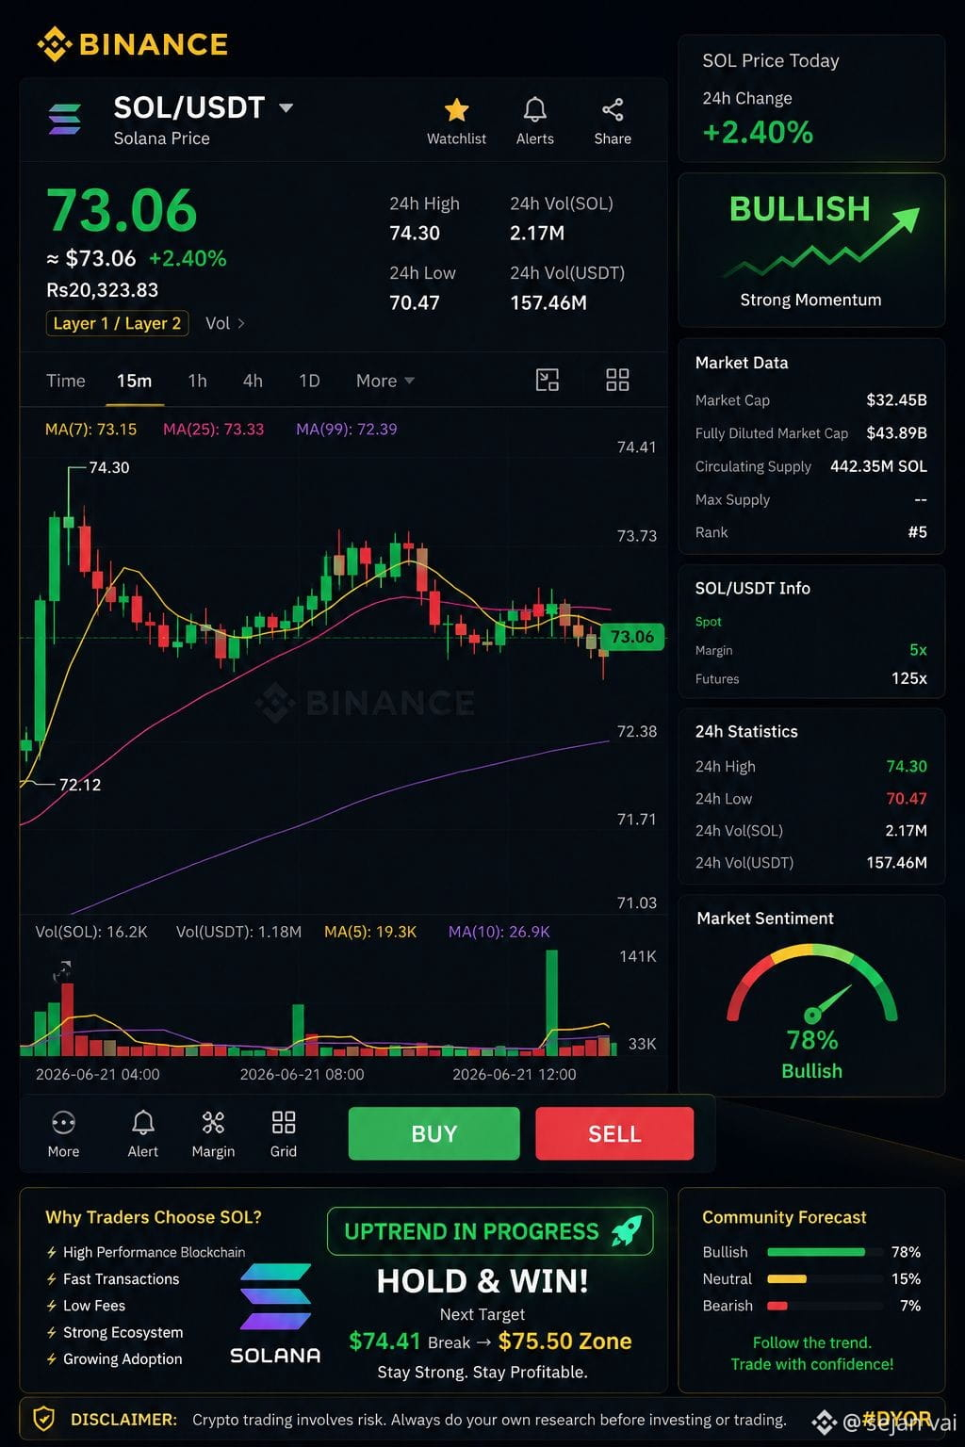Click the MA(25): 73.33 indicator label
This screenshot has width=965, height=1447.
tap(213, 430)
